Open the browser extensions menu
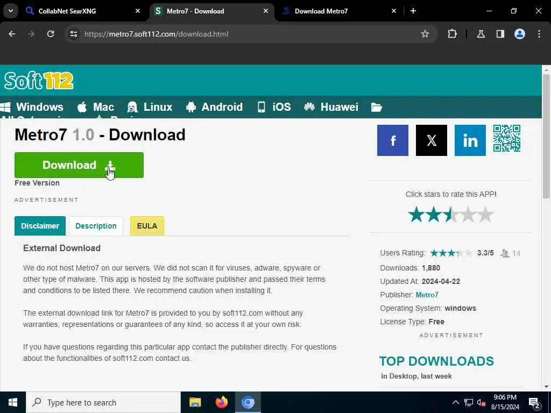 coord(452,34)
